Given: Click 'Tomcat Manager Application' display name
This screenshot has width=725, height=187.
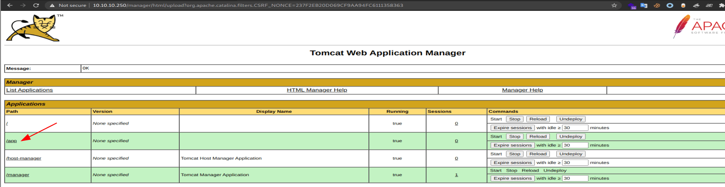Looking at the screenshot, I should click(x=215, y=175).
